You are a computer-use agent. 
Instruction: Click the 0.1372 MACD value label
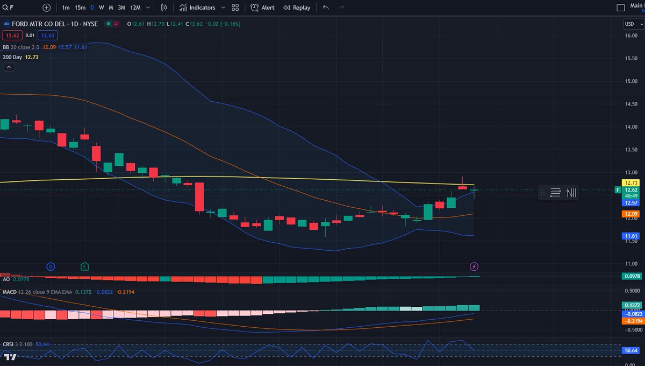tap(632, 305)
